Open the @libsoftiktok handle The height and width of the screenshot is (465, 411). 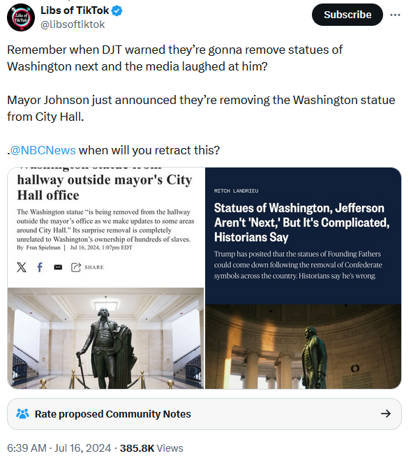pyautogui.click(x=73, y=24)
